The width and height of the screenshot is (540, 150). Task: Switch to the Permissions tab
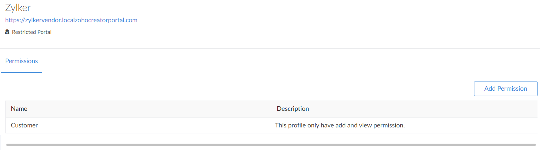pyautogui.click(x=22, y=61)
